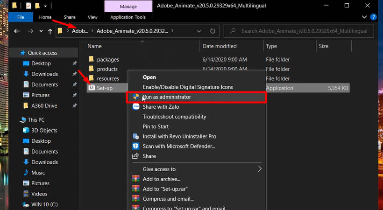The image size is (383, 210).
Task: Click the Adobe Set-up application icon
Action: (92, 88)
